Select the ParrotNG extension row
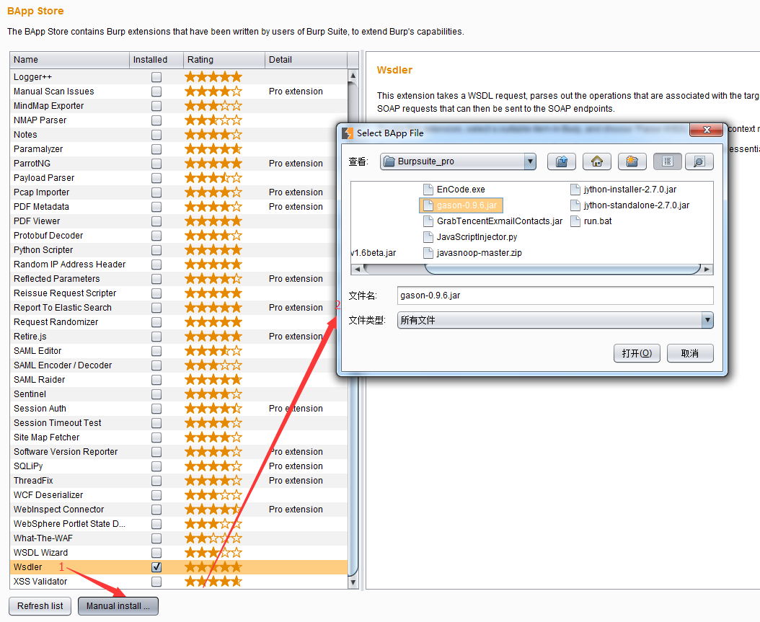The width and height of the screenshot is (760, 622). [178, 164]
